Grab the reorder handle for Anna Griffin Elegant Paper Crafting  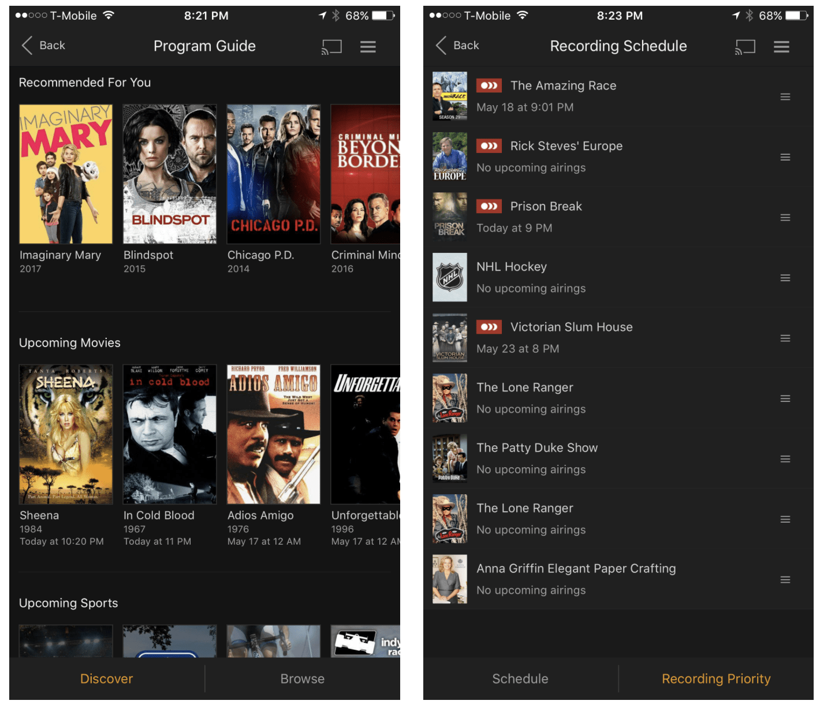785,579
